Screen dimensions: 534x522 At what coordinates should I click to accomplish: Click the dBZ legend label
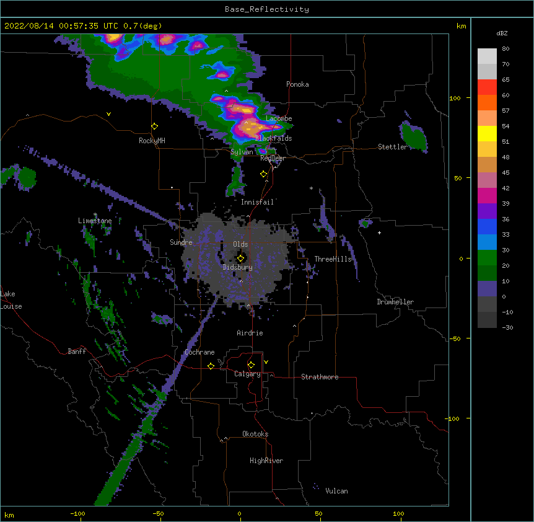502,33
